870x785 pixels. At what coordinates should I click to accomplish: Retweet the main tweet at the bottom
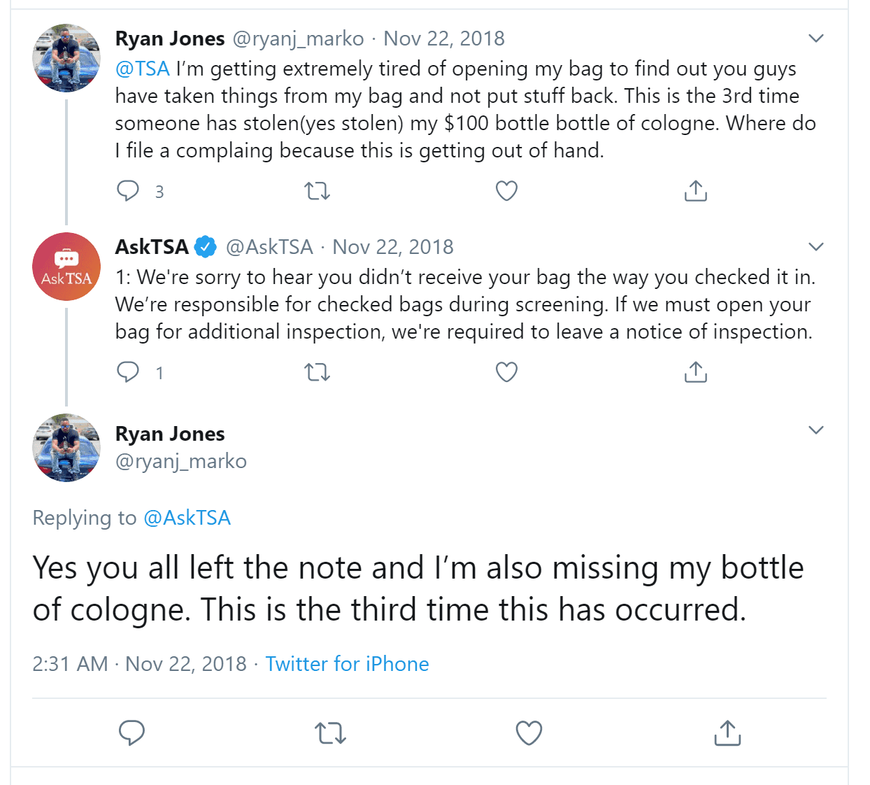(x=330, y=733)
